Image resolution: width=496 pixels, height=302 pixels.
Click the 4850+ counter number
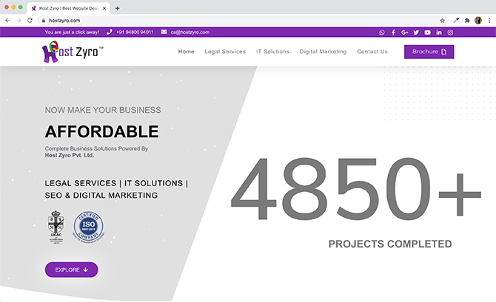(x=357, y=188)
